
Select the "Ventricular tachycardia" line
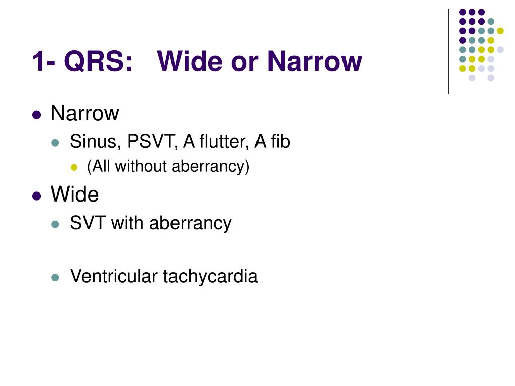click(164, 276)
